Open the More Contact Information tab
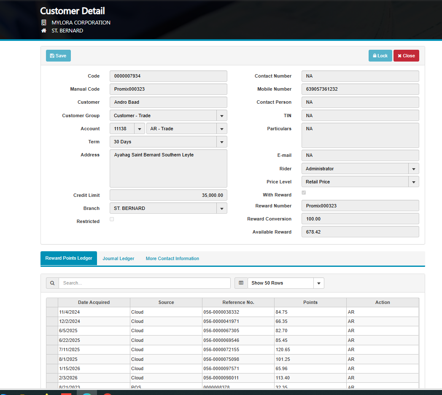Screen dimensions: 442x395 coord(172,258)
